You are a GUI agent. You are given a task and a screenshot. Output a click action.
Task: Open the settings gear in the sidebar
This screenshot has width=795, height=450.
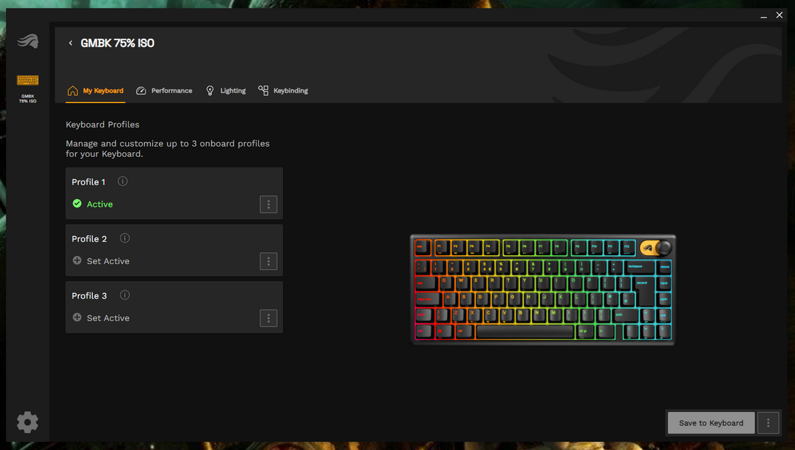pyautogui.click(x=27, y=422)
